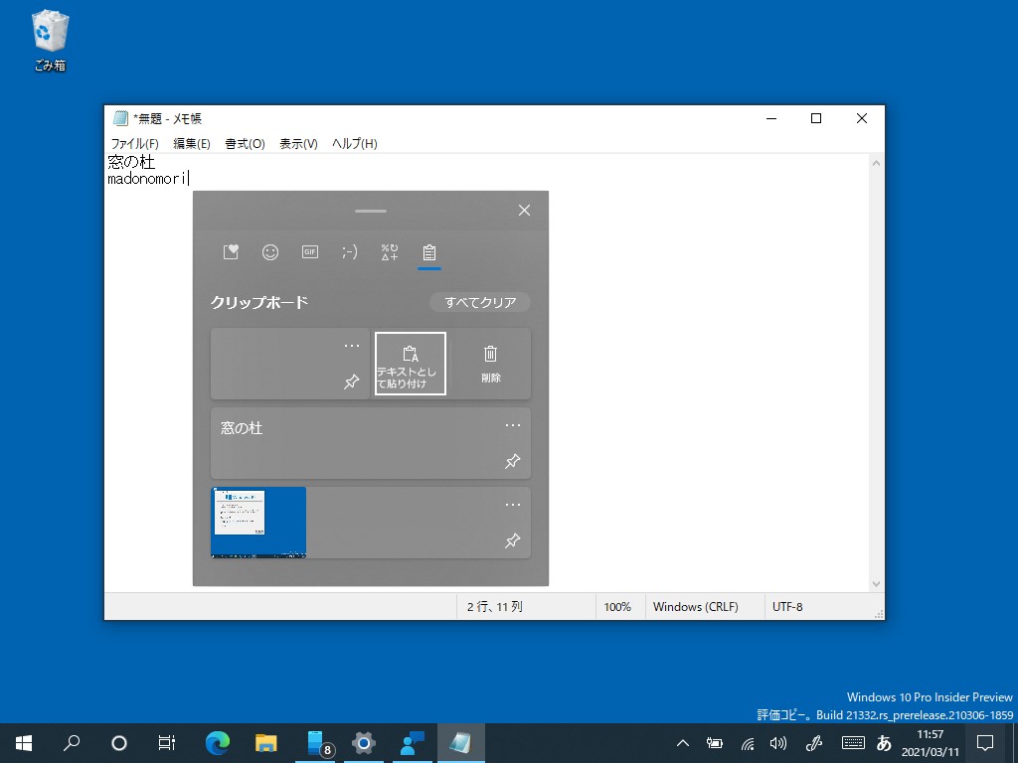This screenshot has width=1018, height=763.
Task: Pin the 窓の杜 clipboard entry
Action: click(513, 461)
